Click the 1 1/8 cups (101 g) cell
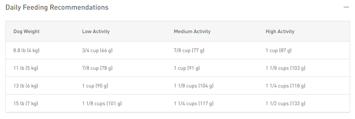The height and width of the screenshot is (119, 355). [102, 103]
